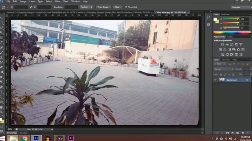Click the Front Image button
Image resolution: width=252 pixels, height=141 pixels.
pos(103,7)
